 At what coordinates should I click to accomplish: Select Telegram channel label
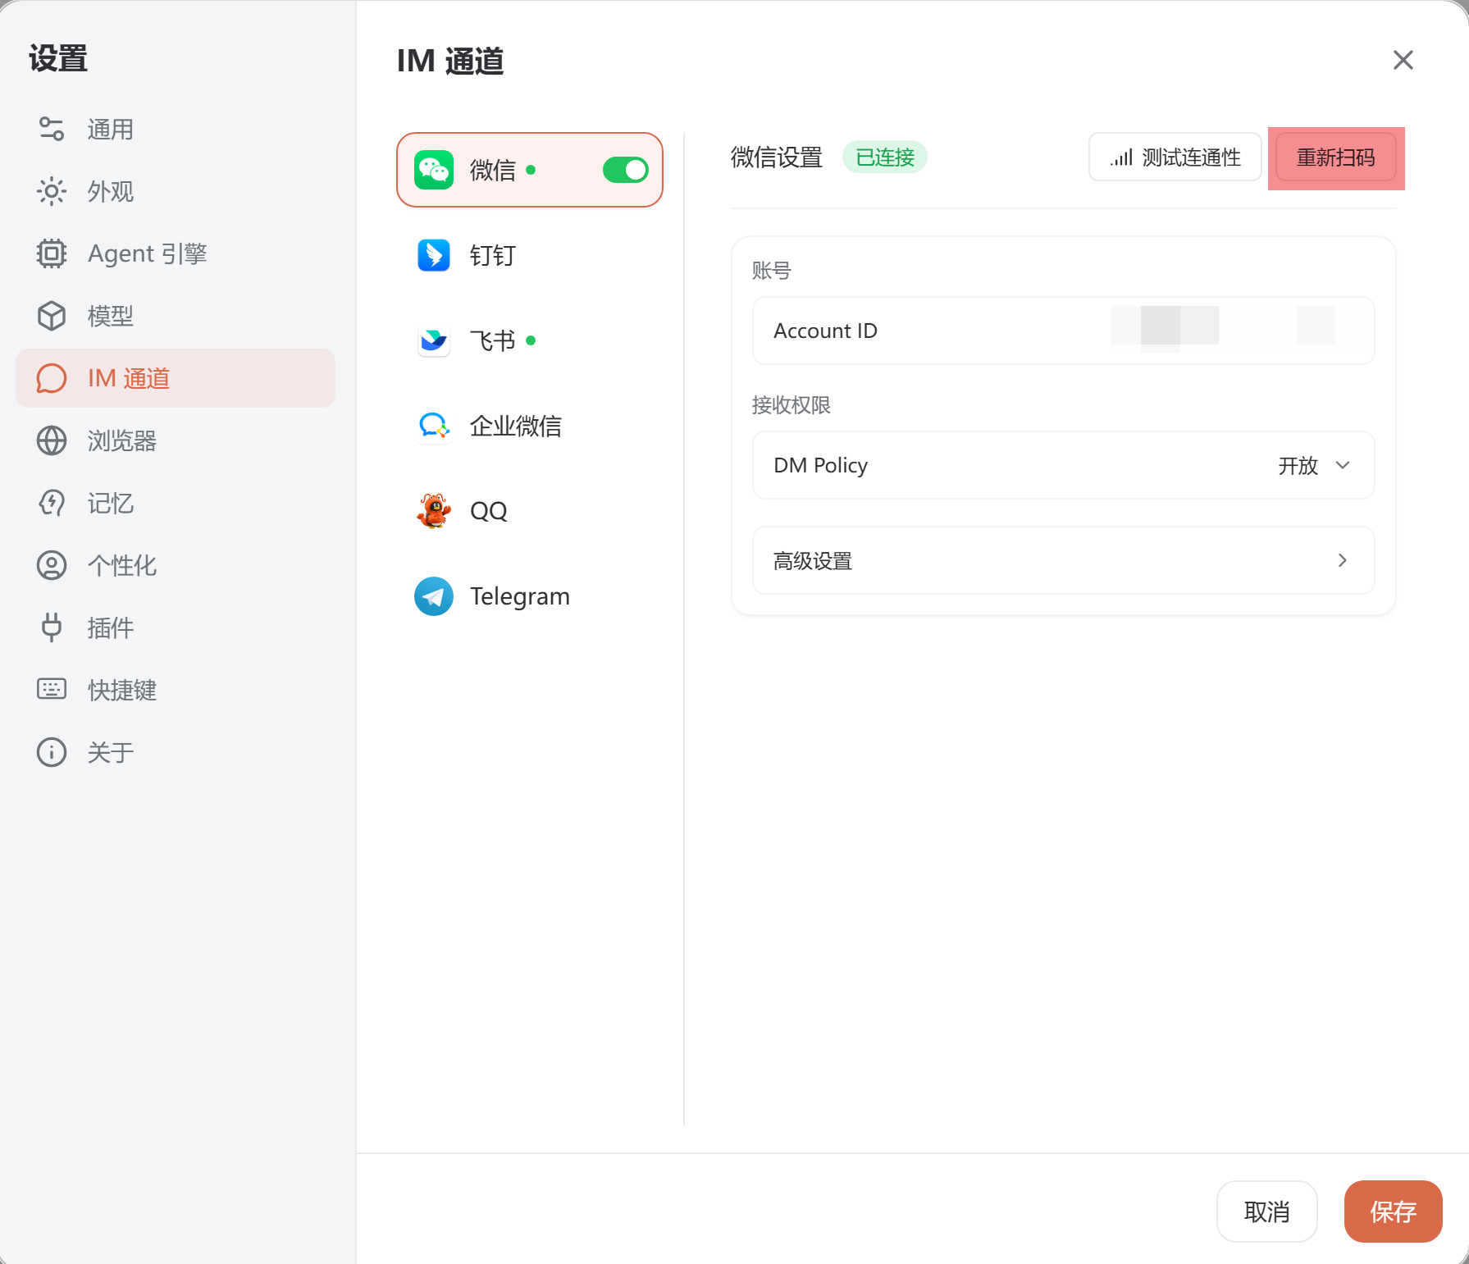(520, 596)
